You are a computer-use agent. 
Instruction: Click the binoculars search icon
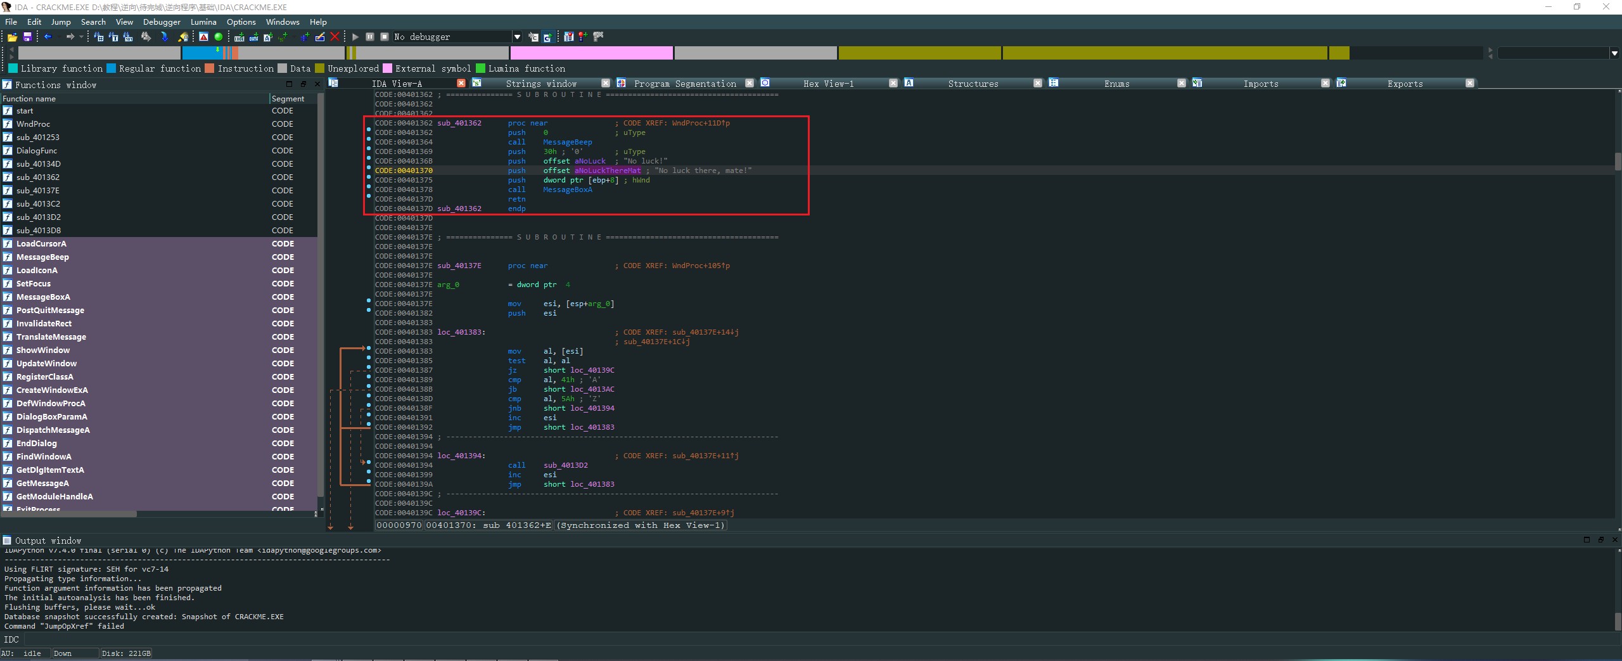[146, 37]
